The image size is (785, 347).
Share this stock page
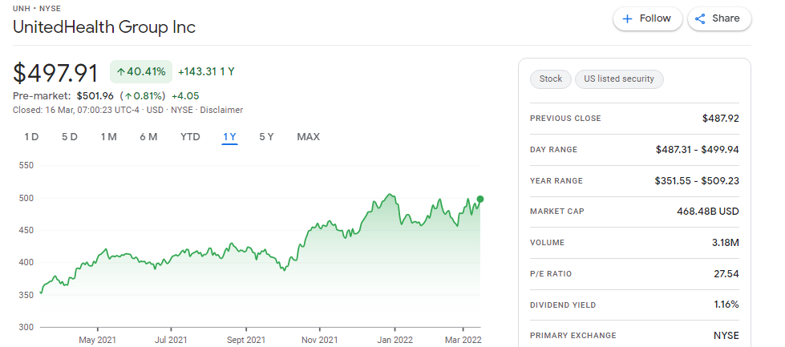tap(719, 19)
